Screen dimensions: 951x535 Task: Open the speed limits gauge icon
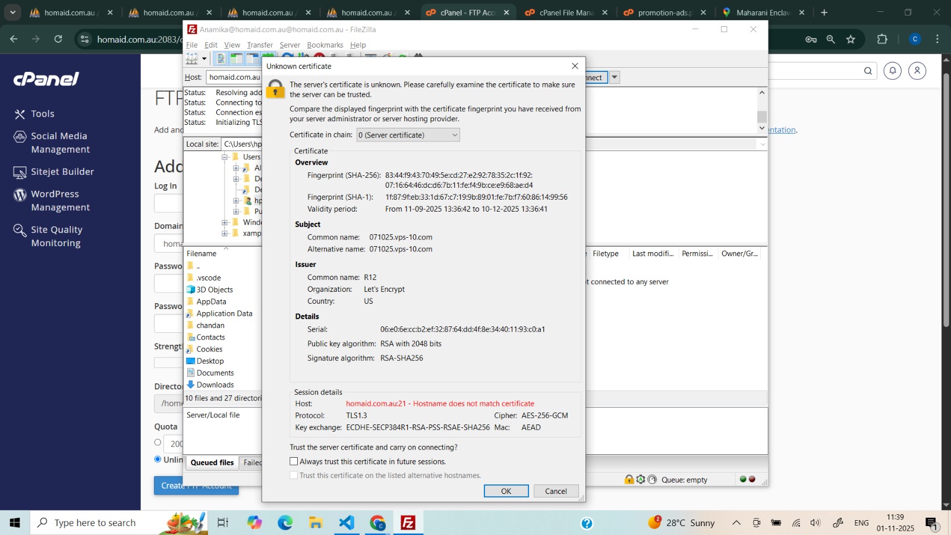point(652,479)
